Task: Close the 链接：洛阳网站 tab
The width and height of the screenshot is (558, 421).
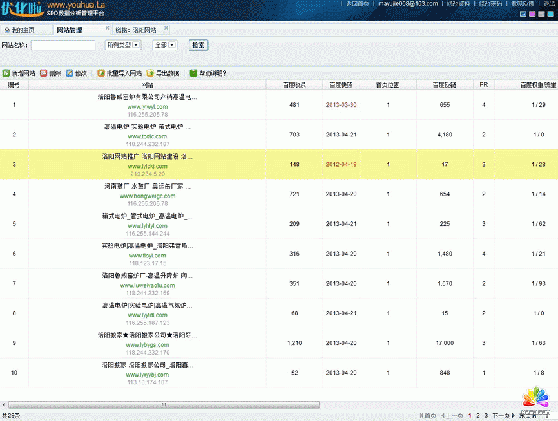Action: 166,29
